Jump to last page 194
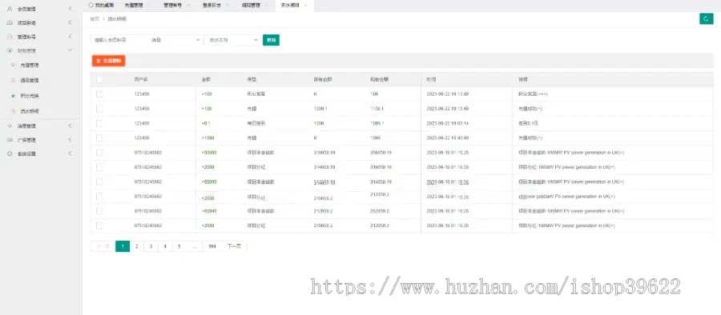This screenshot has height=315, width=721. click(212, 246)
